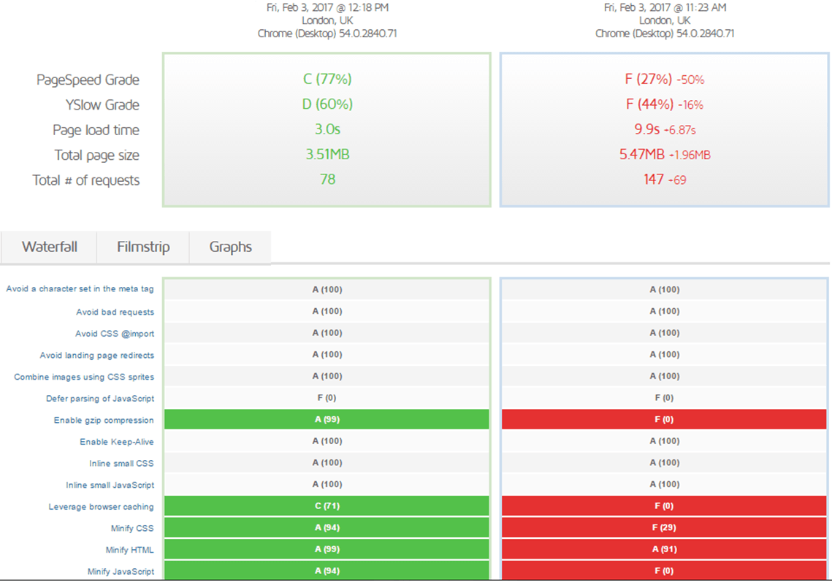Click the '-69' requests difference value
The height and width of the screenshot is (582, 832).
pyautogui.click(x=676, y=180)
